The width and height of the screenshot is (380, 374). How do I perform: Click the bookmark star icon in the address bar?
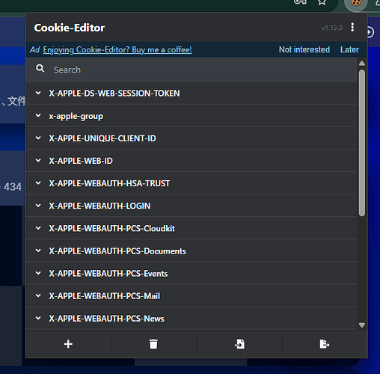pyautogui.click(x=322, y=2)
